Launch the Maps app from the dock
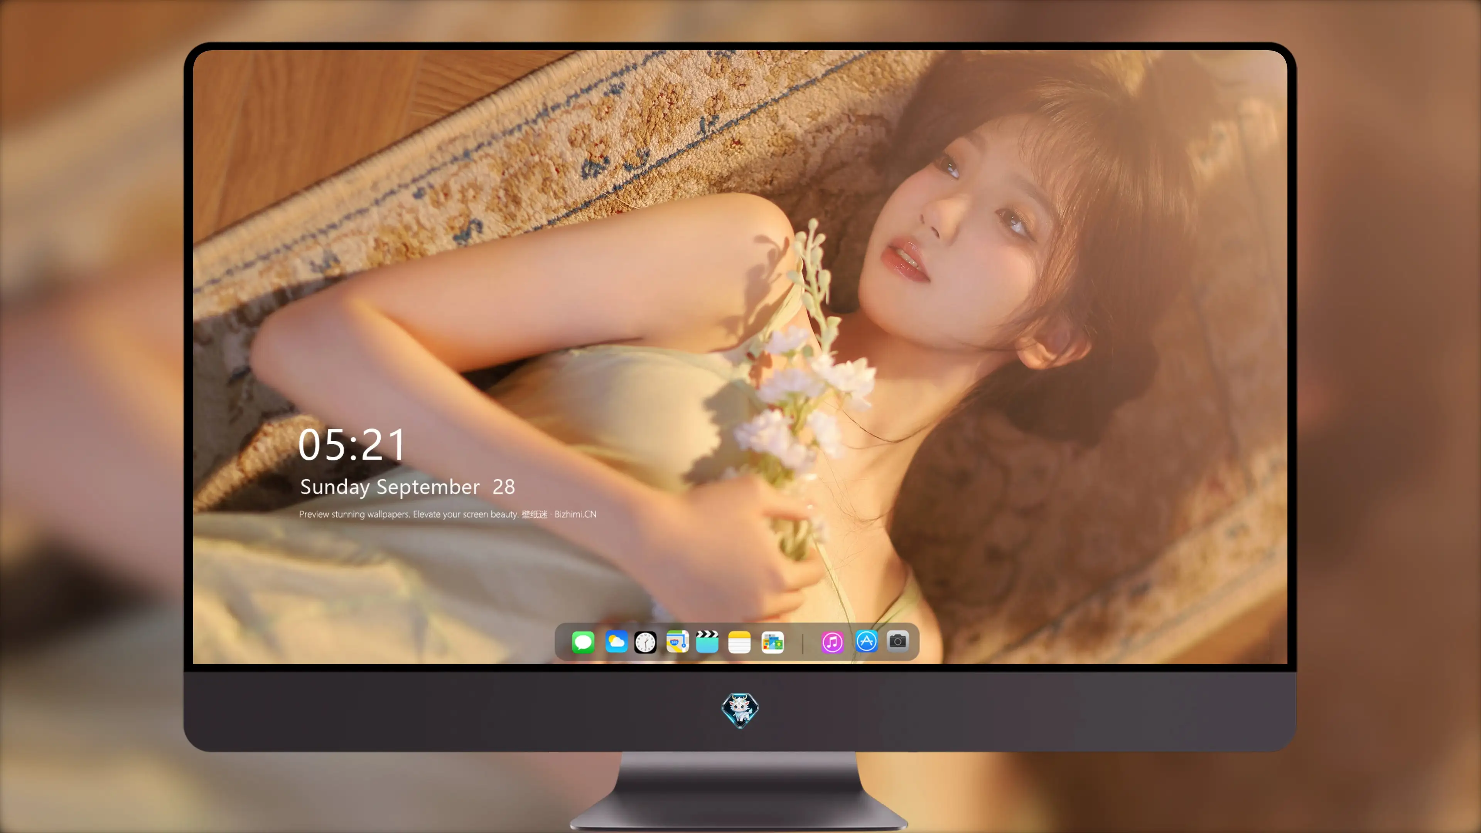 [x=677, y=642]
